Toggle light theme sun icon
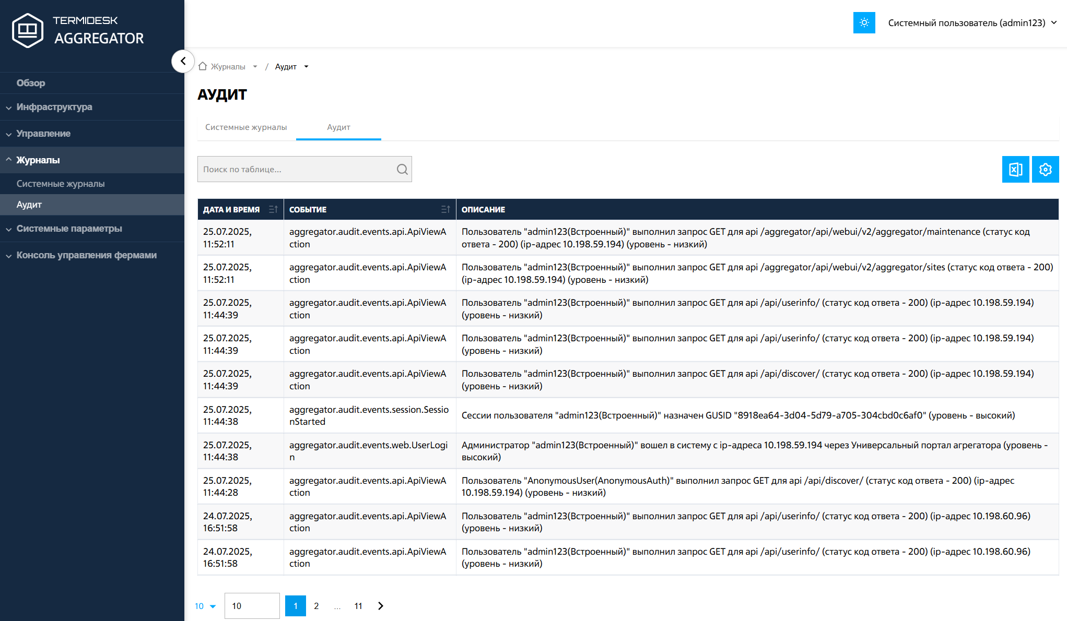Viewport: 1067px width, 621px height. click(864, 23)
